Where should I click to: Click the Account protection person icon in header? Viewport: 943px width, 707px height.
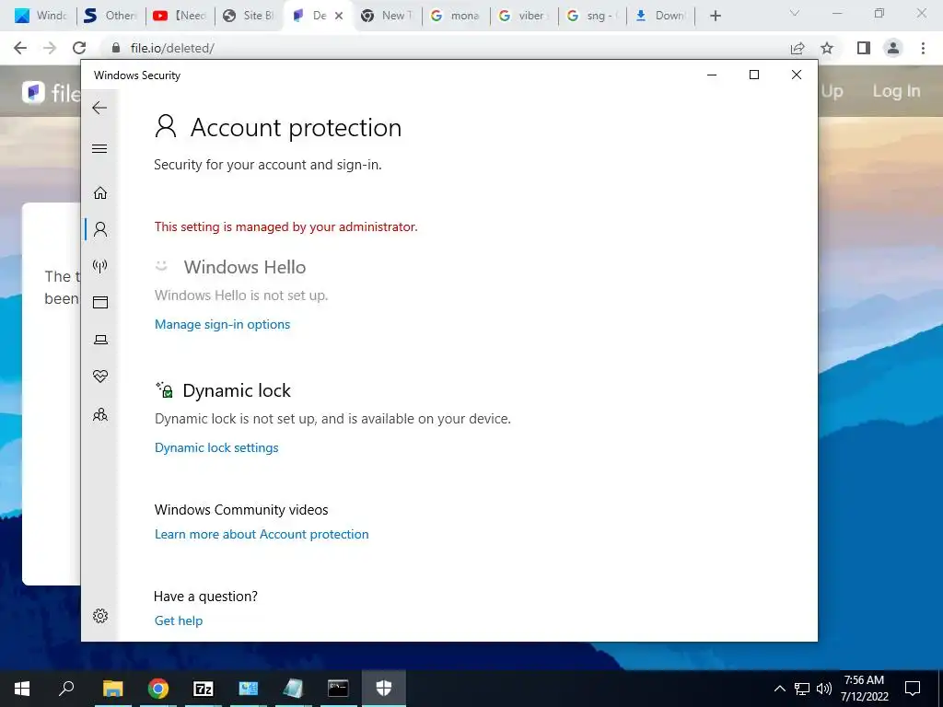tap(166, 127)
